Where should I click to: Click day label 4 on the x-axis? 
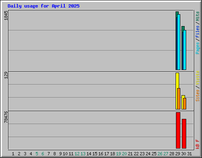(x=31, y=154)
